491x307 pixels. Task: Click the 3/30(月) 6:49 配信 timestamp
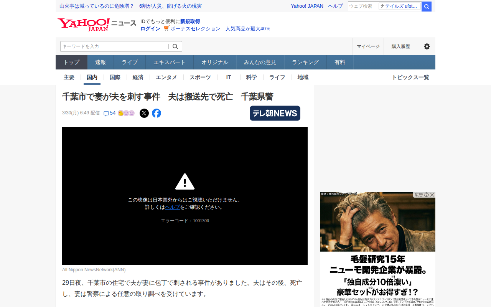click(x=81, y=113)
